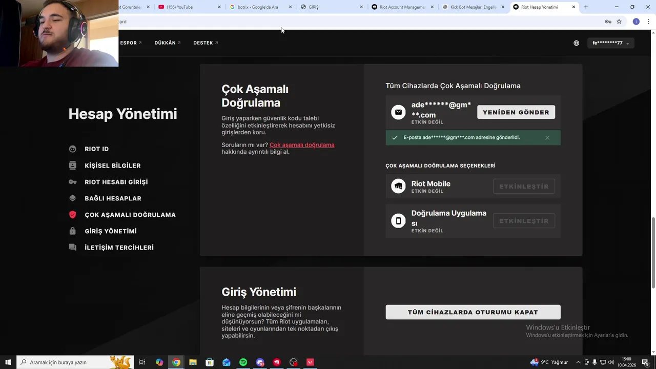Close the YouTube tab
The image size is (656, 369).
(219, 7)
